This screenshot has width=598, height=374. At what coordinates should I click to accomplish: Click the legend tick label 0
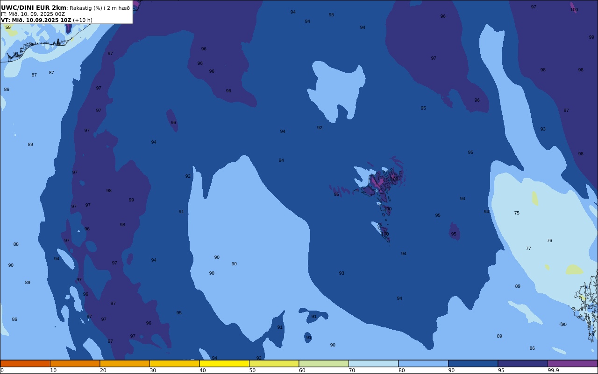(x=2, y=370)
